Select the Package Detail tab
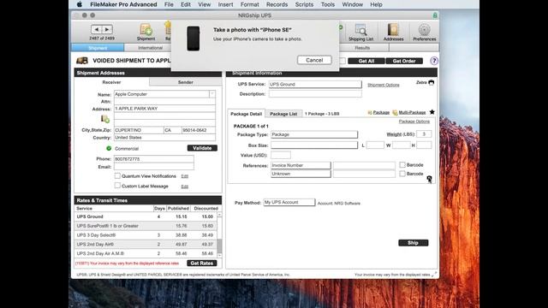548x308 pixels. (246, 114)
